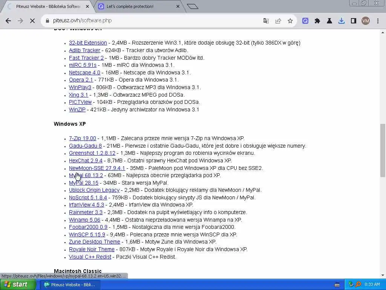Viewport: 386px width, 290px height.
Task: Click the orange magnifier tray icon
Action: pos(358,284)
